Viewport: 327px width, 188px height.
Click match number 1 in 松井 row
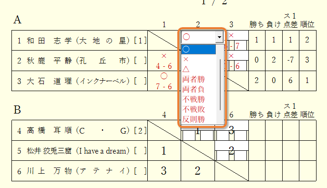pos(164,151)
